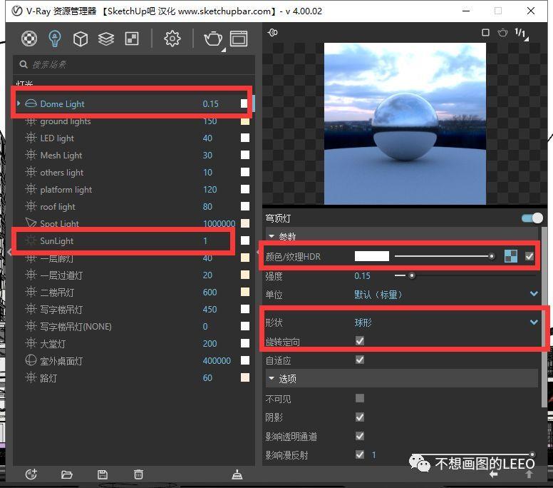Select the 二楼吊灯 item

point(57,293)
